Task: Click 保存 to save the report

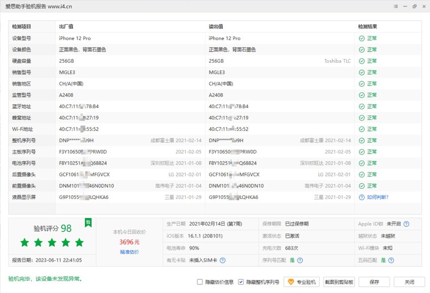Action: [x=374, y=282]
